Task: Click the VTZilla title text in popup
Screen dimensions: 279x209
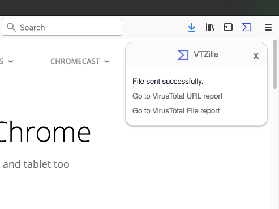Action: pos(206,54)
